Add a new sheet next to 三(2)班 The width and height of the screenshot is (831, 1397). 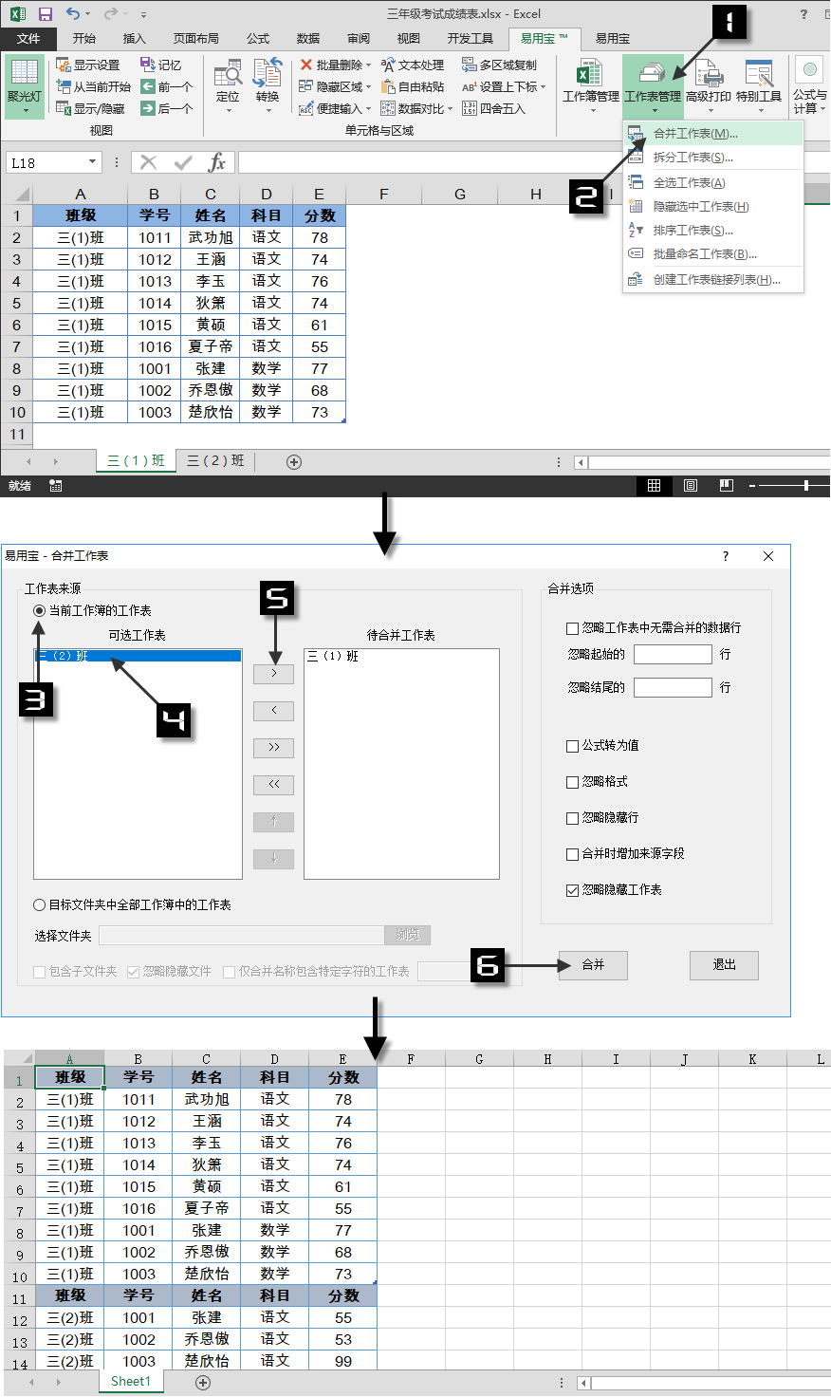[x=294, y=461]
